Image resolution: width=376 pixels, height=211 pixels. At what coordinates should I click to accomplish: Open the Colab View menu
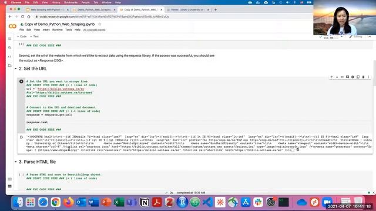point(37,30)
